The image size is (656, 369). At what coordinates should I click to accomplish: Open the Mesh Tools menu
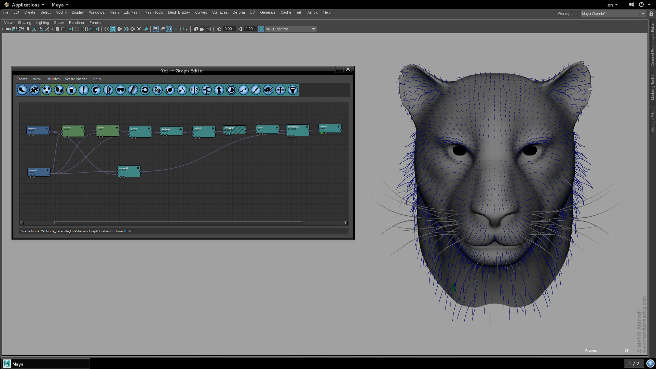coord(153,12)
